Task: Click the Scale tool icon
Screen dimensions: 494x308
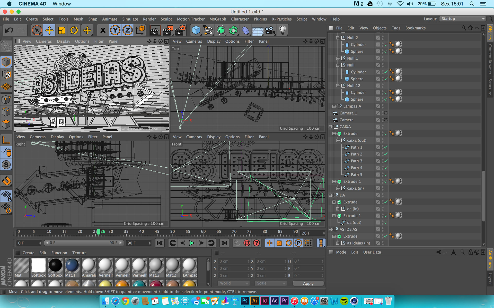Action: click(x=62, y=30)
